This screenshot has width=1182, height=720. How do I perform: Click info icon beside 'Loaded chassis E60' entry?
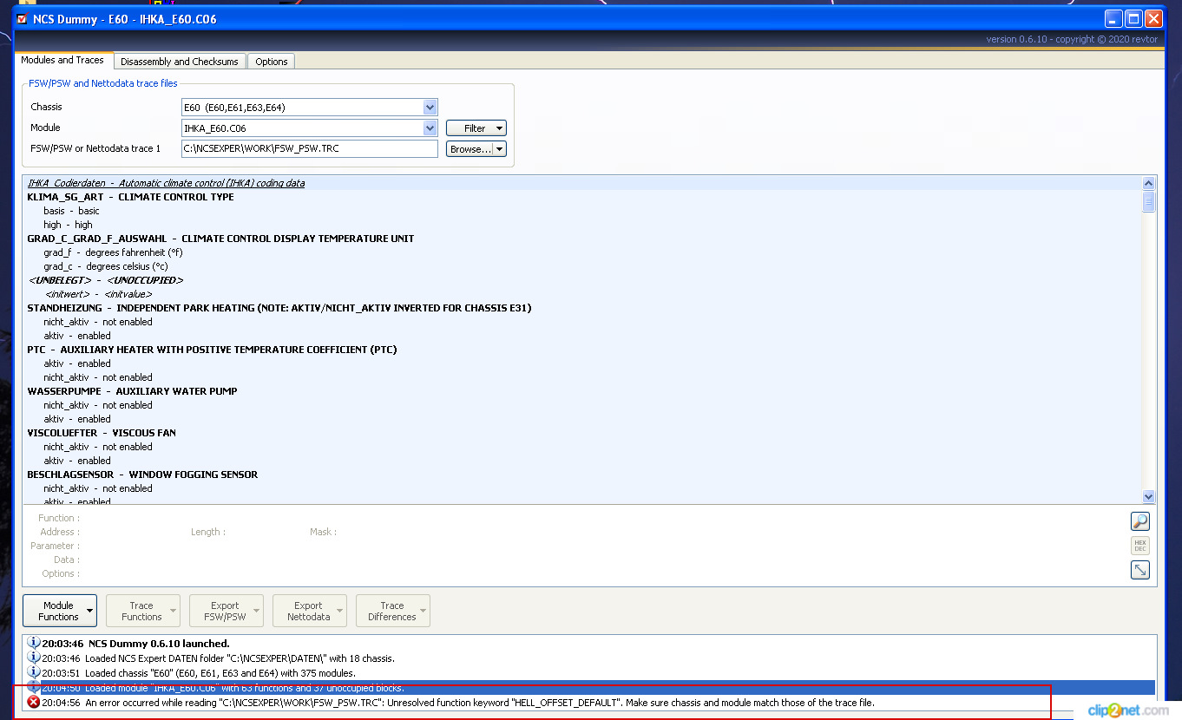pos(34,672)
